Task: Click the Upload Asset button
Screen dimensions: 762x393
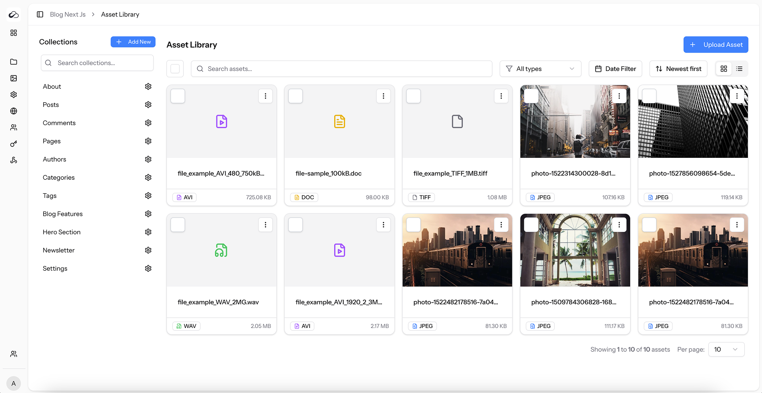Action: coord(716,45)
